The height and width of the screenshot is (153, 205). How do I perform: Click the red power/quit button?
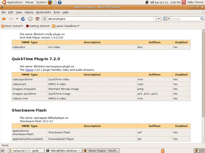(184, 2)
